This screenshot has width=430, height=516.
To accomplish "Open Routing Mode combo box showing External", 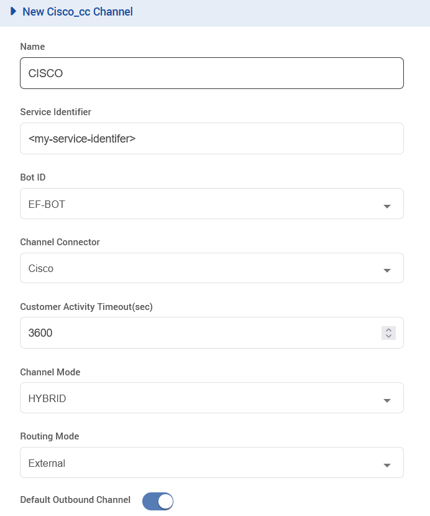I will [199, 462].
